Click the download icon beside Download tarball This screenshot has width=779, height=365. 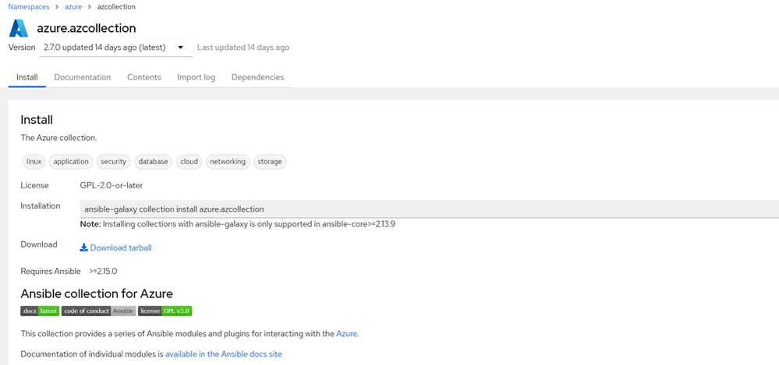pos(84,247)
